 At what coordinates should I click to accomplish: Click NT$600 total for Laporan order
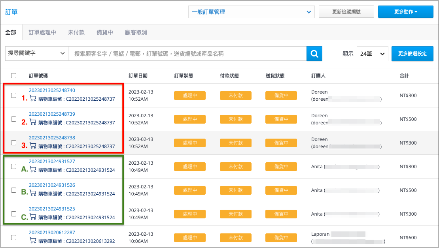tap(408, 238)
